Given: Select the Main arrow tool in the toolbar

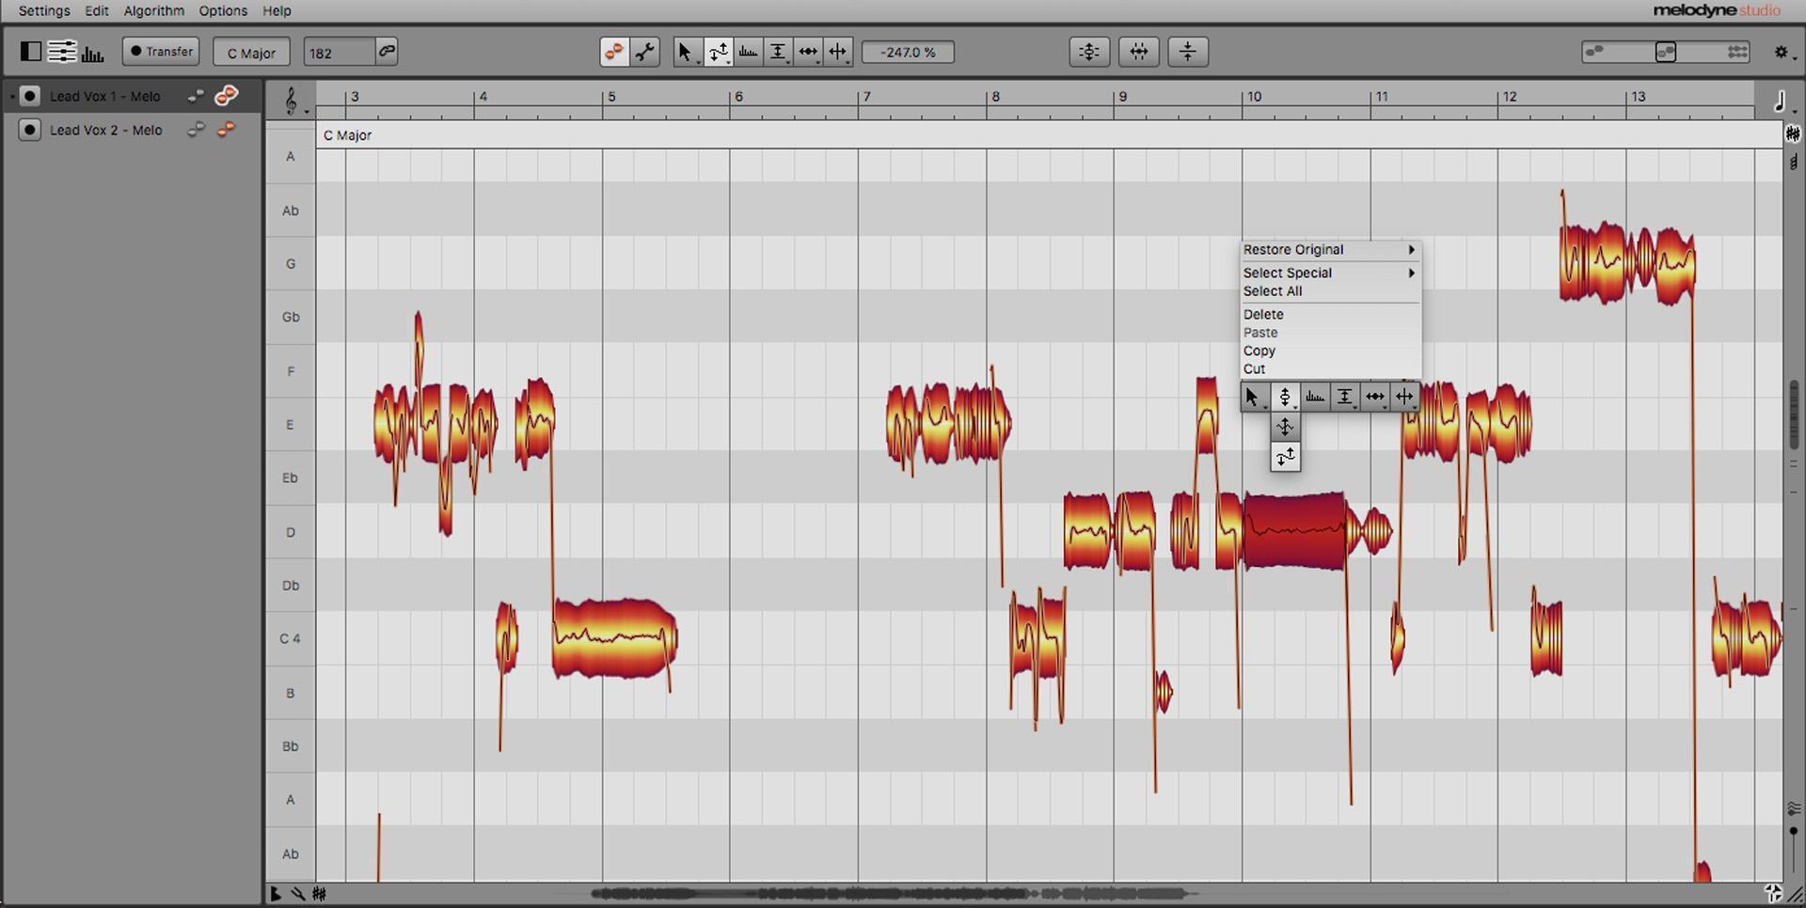Looking at the screenshot, I should pos(686,52).
